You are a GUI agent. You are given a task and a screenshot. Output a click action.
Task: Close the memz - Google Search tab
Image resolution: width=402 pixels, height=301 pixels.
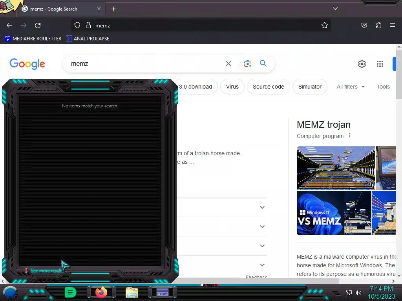coord(99,9)
